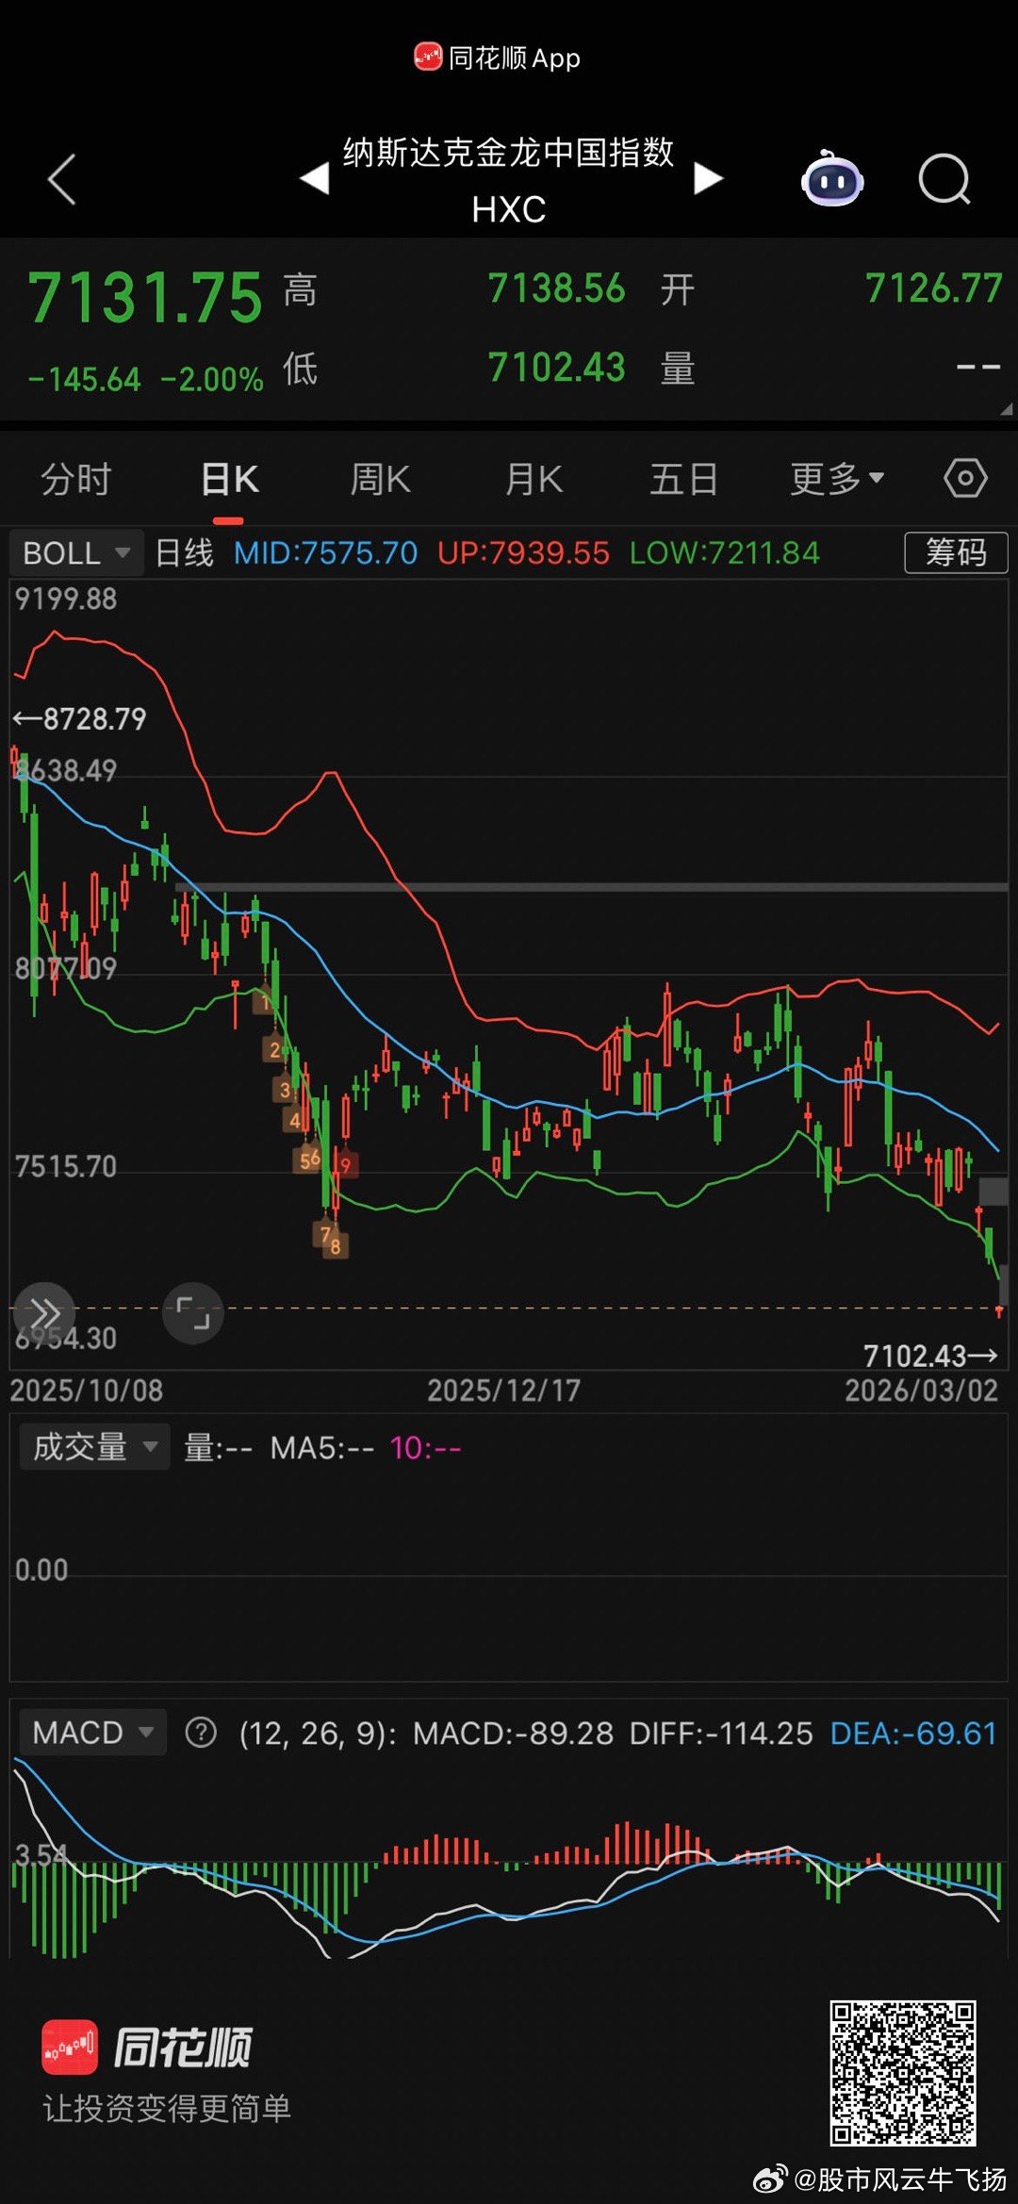Tap the QR code image
This screenshot has height=2204, width=1018.
click(902, 2073)
